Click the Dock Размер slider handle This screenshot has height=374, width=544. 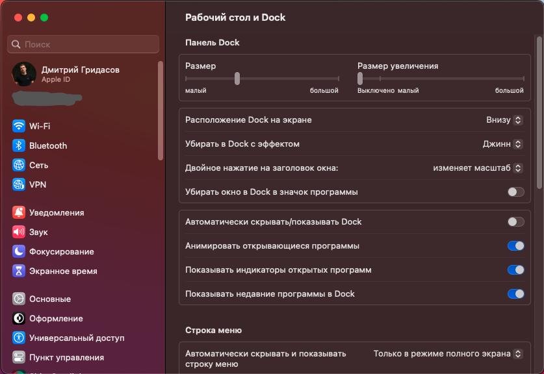(x=237, y=79)
